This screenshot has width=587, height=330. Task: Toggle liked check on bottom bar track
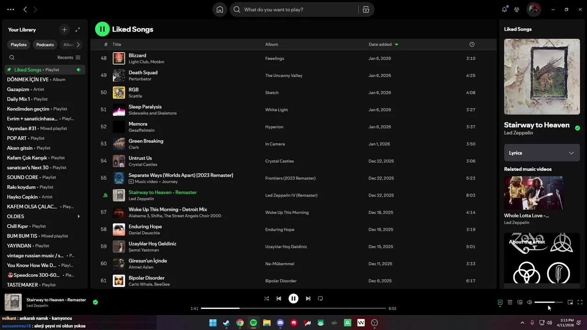pyautogui.click(x=95, y=302)
